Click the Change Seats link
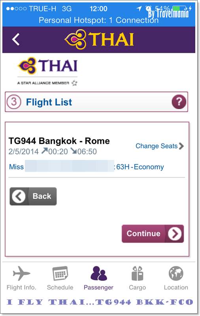 tap(157, 146)
